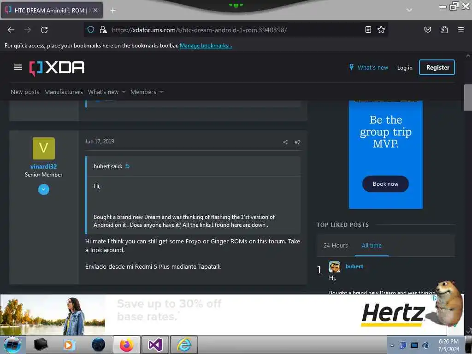472x354 pixels.
Task: Click the dark globe taskbar icon
Action: (99, 345)
